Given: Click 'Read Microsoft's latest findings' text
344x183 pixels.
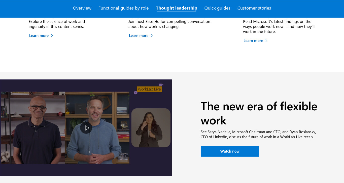Looking at the screenshot, I should tap(279, 26).
